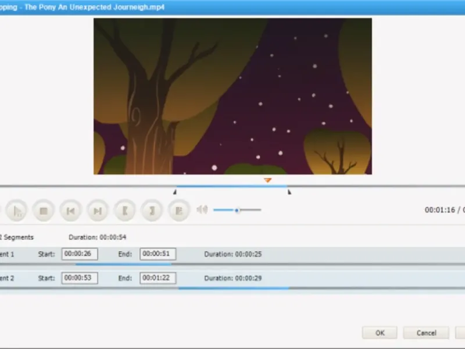Adjust the volume slider handle
This screenshot has height=349, width=465.
click(x=237, y=210)
